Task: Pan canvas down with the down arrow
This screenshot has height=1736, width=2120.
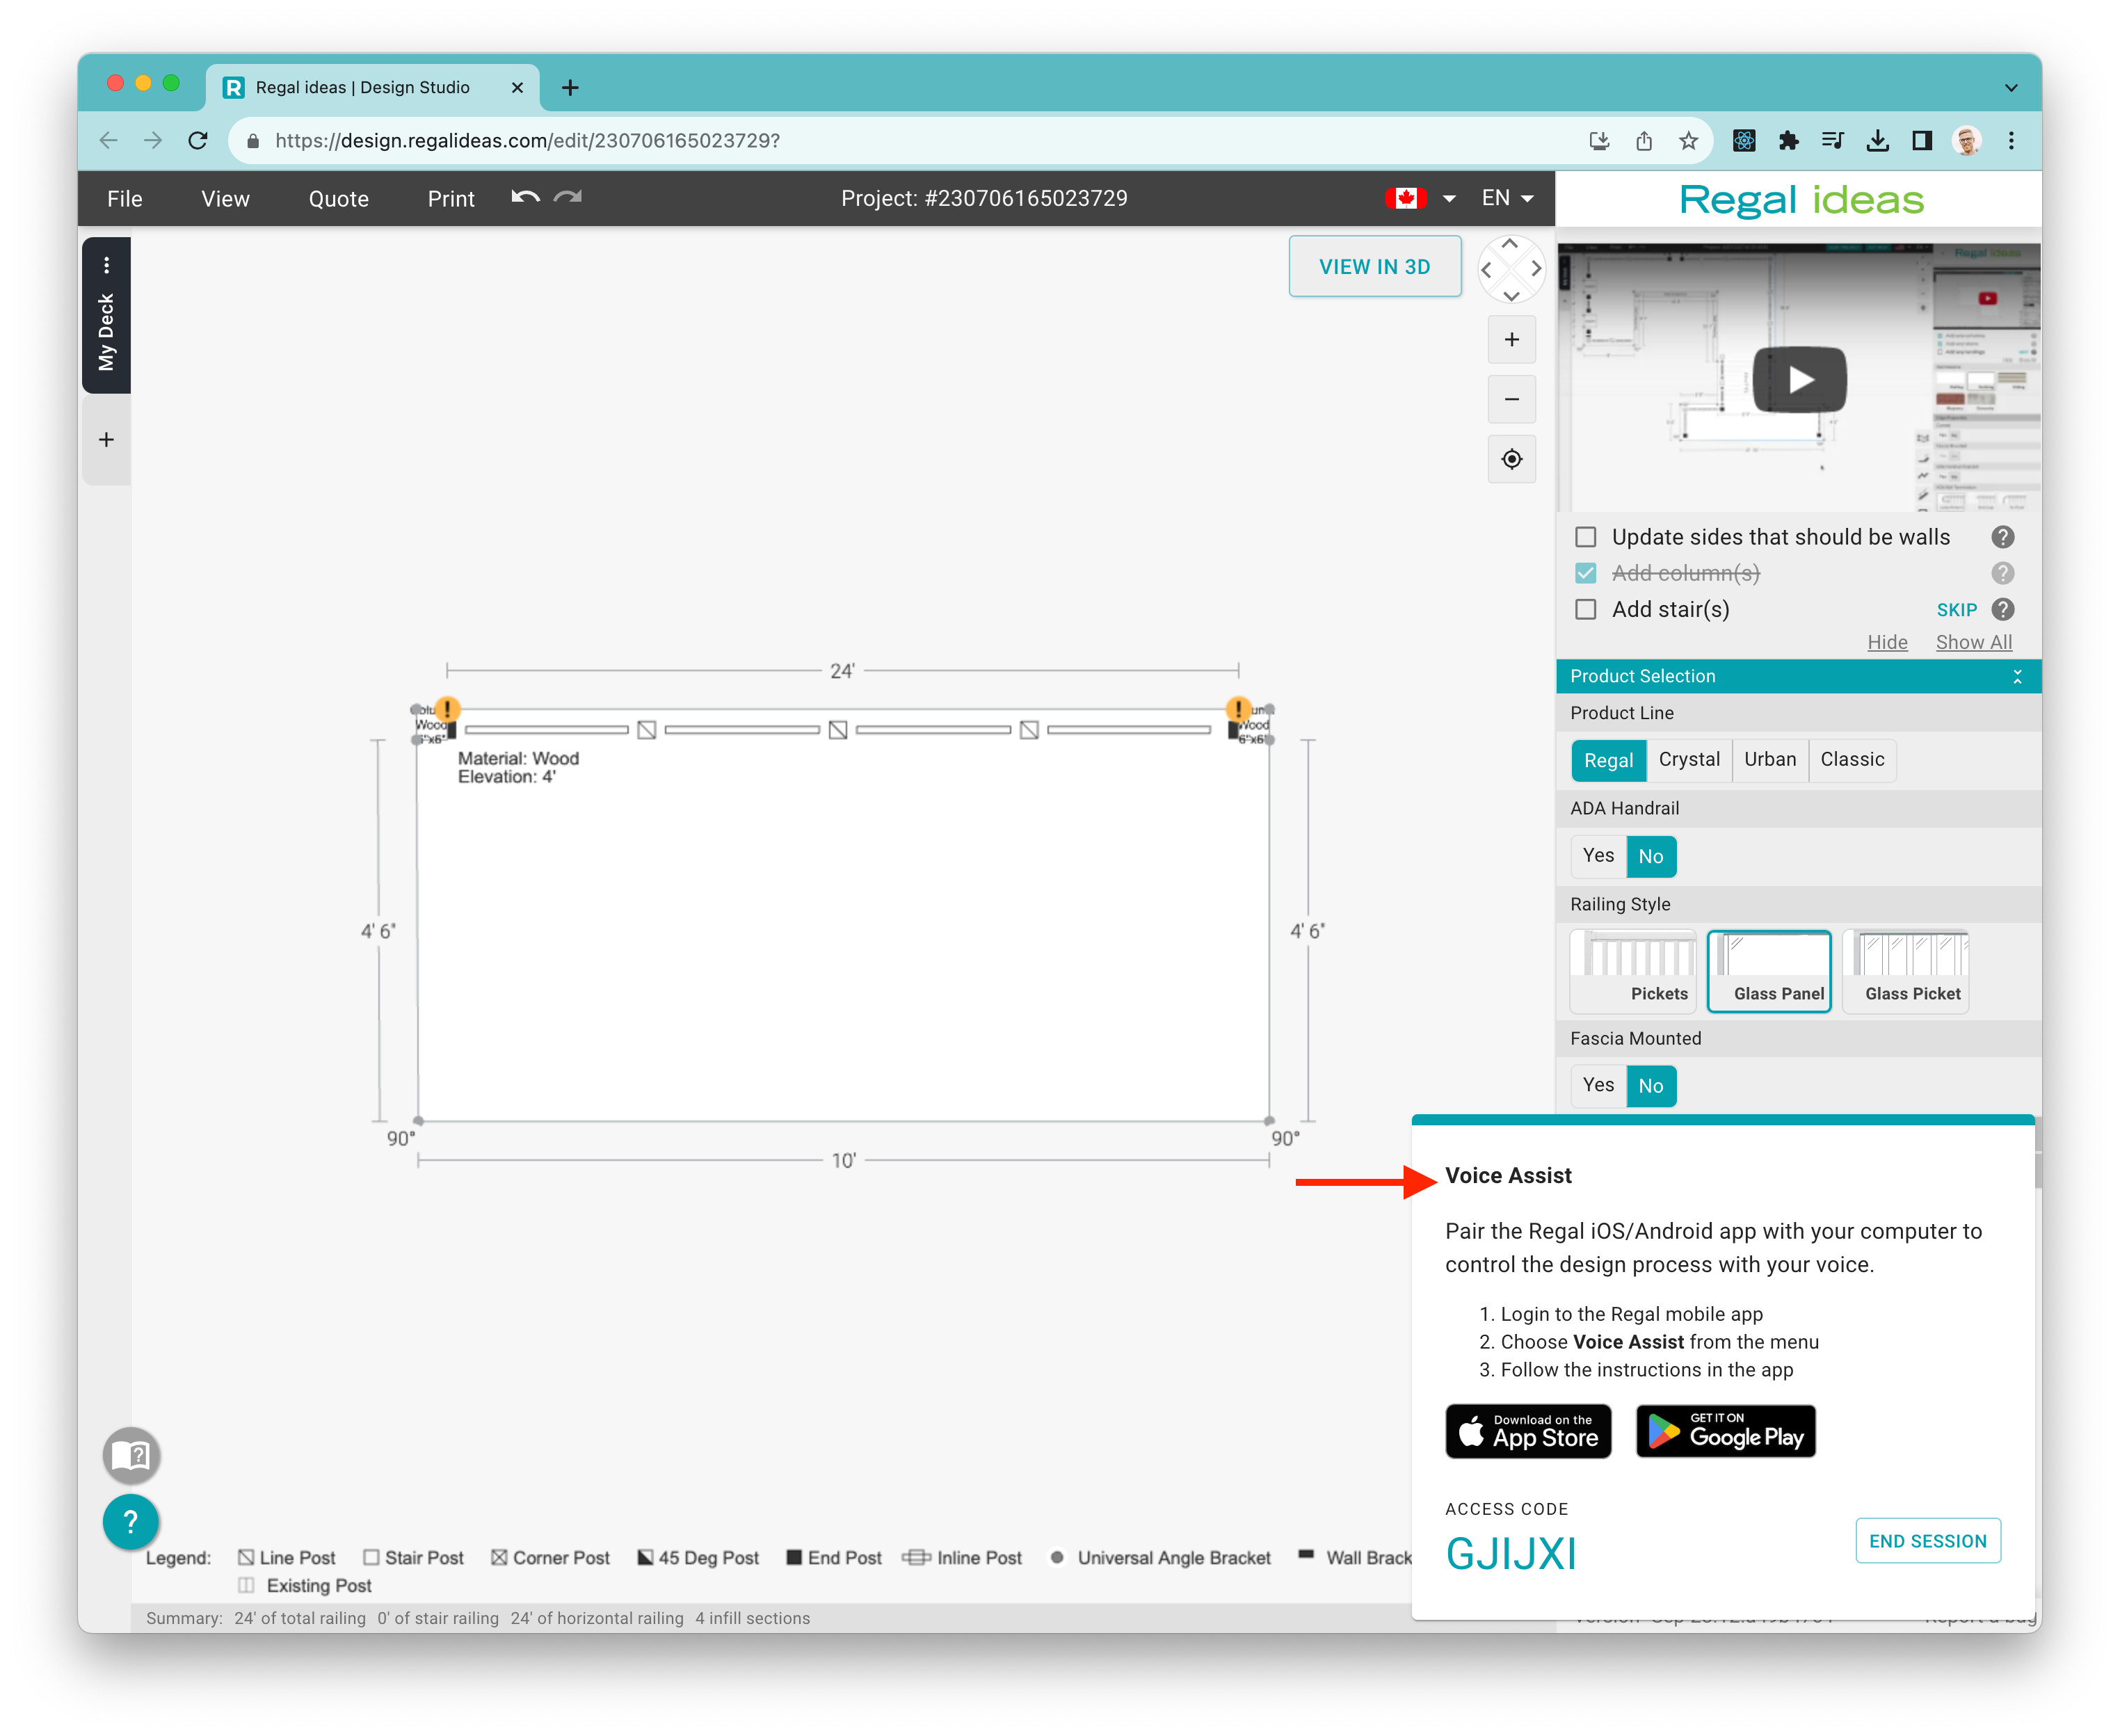Action: [1510, 295]
